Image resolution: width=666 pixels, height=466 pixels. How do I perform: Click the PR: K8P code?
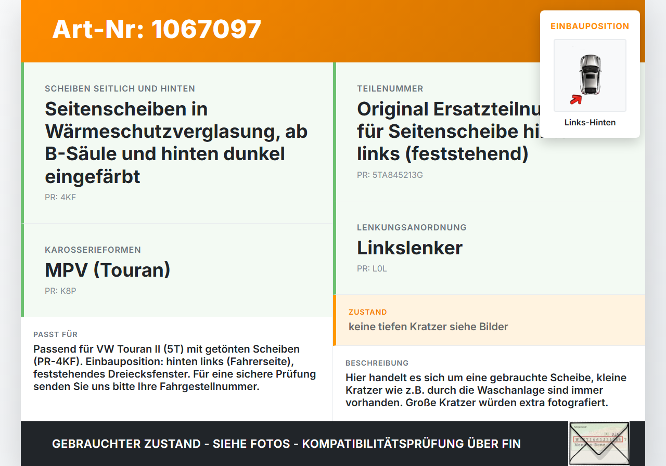[x=60, y=291]
